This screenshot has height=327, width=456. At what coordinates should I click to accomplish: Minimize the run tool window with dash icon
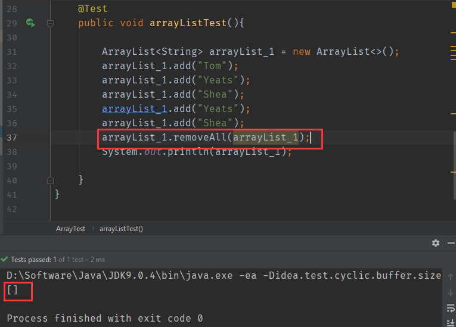[451, 243]
